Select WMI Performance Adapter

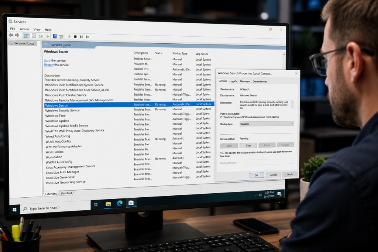pyautogui.click(x=64, y=146)
